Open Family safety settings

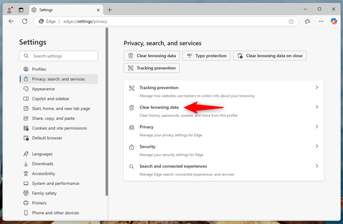click(x=58, y=193)
